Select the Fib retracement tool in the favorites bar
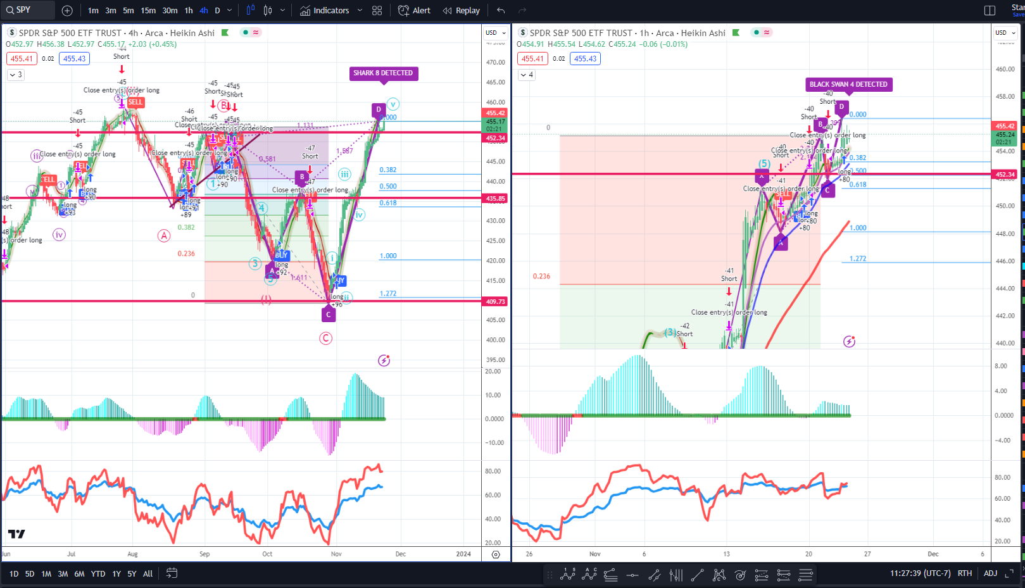Viewport: 1025px width, 588px height. click(611, 575)
